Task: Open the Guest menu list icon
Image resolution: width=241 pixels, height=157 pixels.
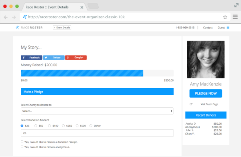Action: click(228, 28)
